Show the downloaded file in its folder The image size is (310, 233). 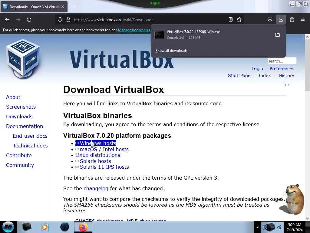click(277, 35)
